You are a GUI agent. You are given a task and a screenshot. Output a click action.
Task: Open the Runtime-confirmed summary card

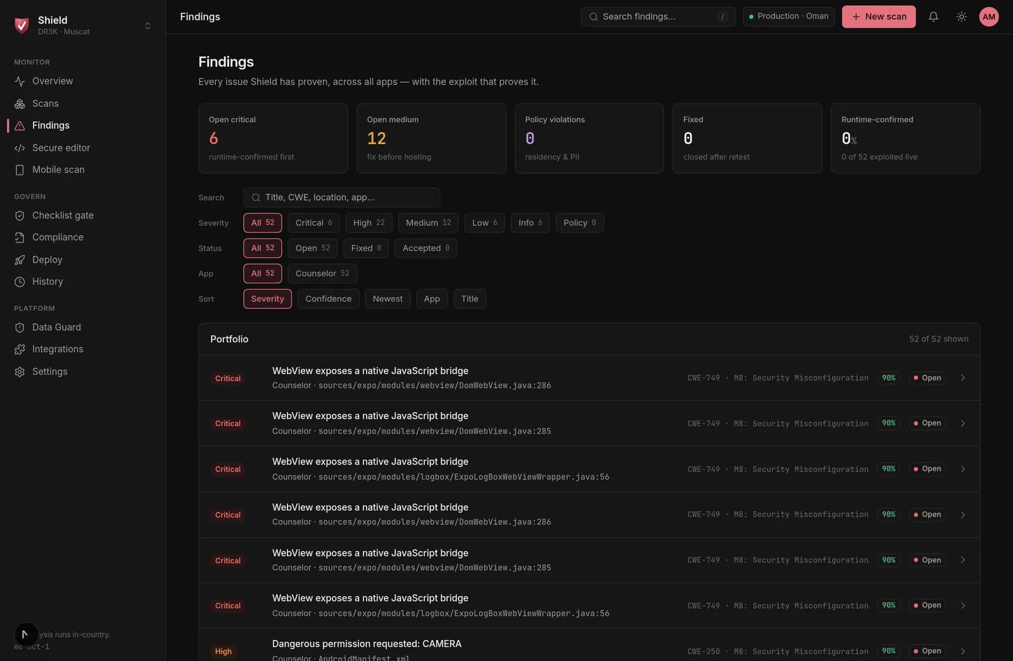[x=905, y=139]
